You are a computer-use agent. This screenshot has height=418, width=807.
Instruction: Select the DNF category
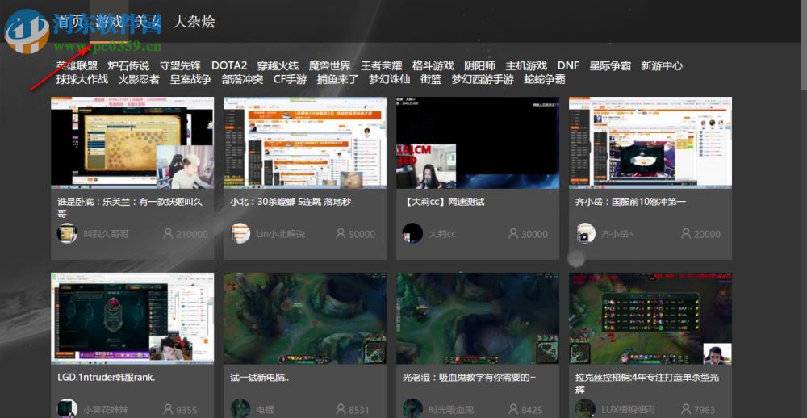tap(568, 66)
